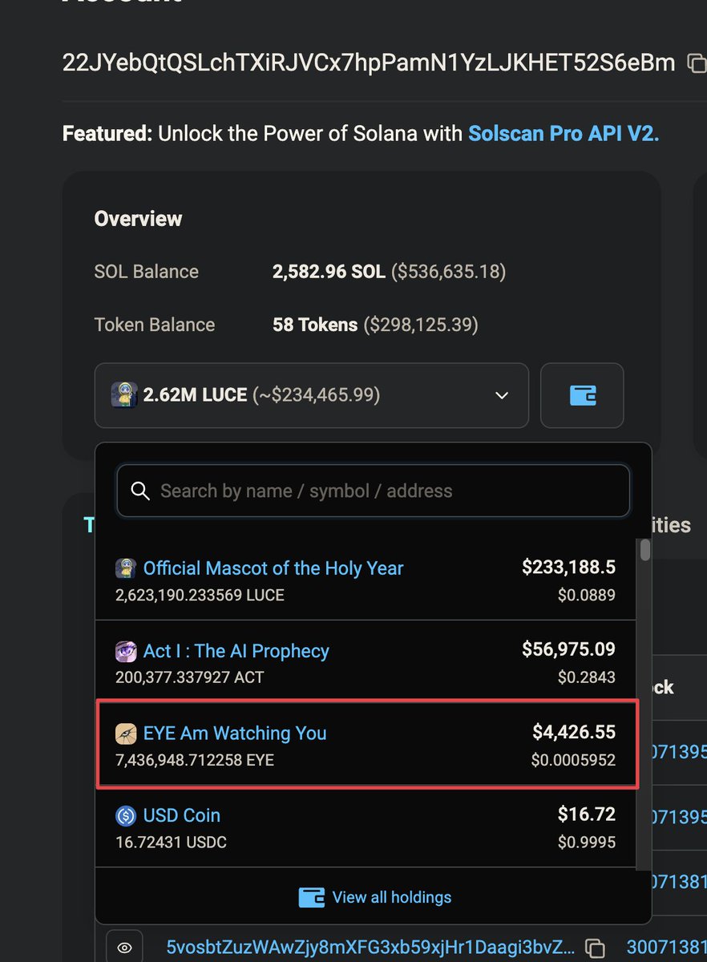Click the USDC coin logo icon

126,815
